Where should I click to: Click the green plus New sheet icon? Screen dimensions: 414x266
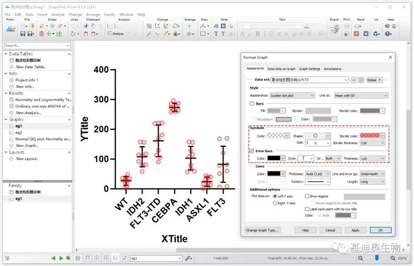(48, 34)
